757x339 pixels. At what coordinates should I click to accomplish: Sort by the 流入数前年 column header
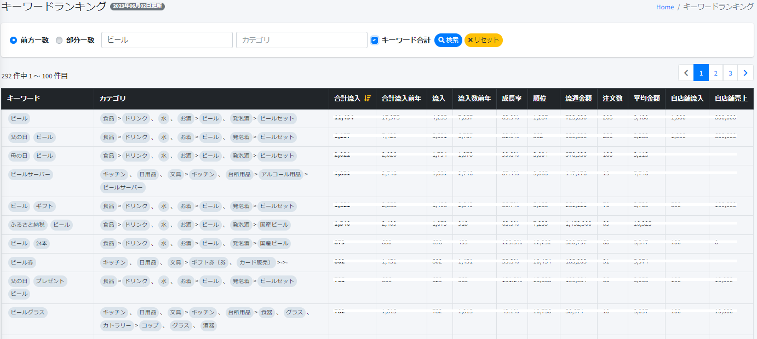click(474, 99)
